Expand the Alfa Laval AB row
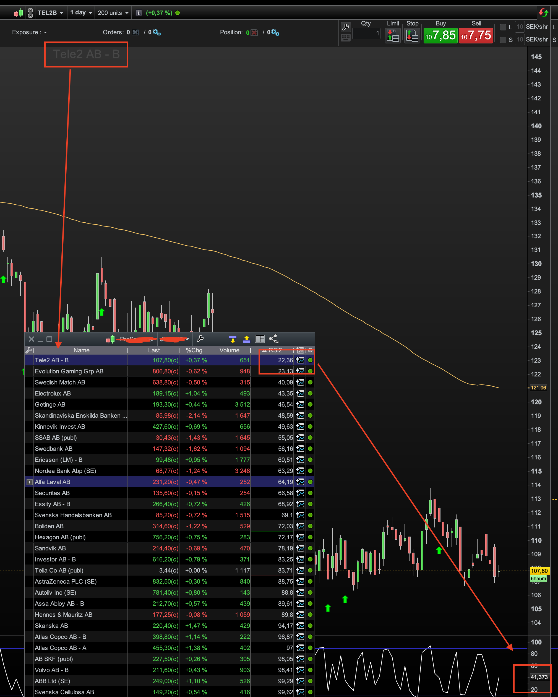 point(29,482)
